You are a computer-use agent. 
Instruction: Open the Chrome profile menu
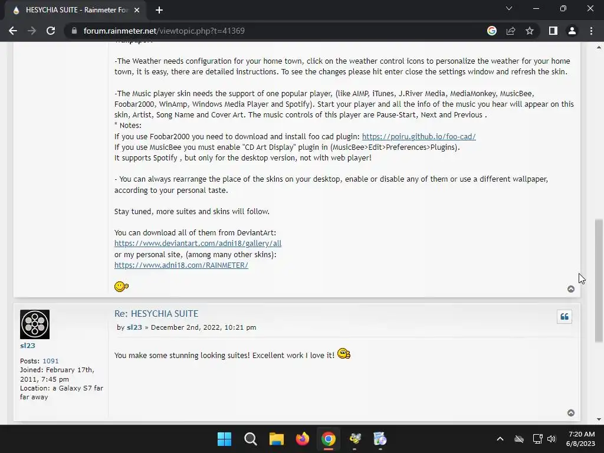click(572, 31)
